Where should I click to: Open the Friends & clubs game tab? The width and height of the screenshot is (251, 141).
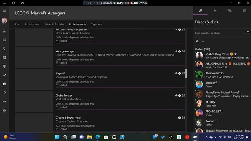click(54, 24)
